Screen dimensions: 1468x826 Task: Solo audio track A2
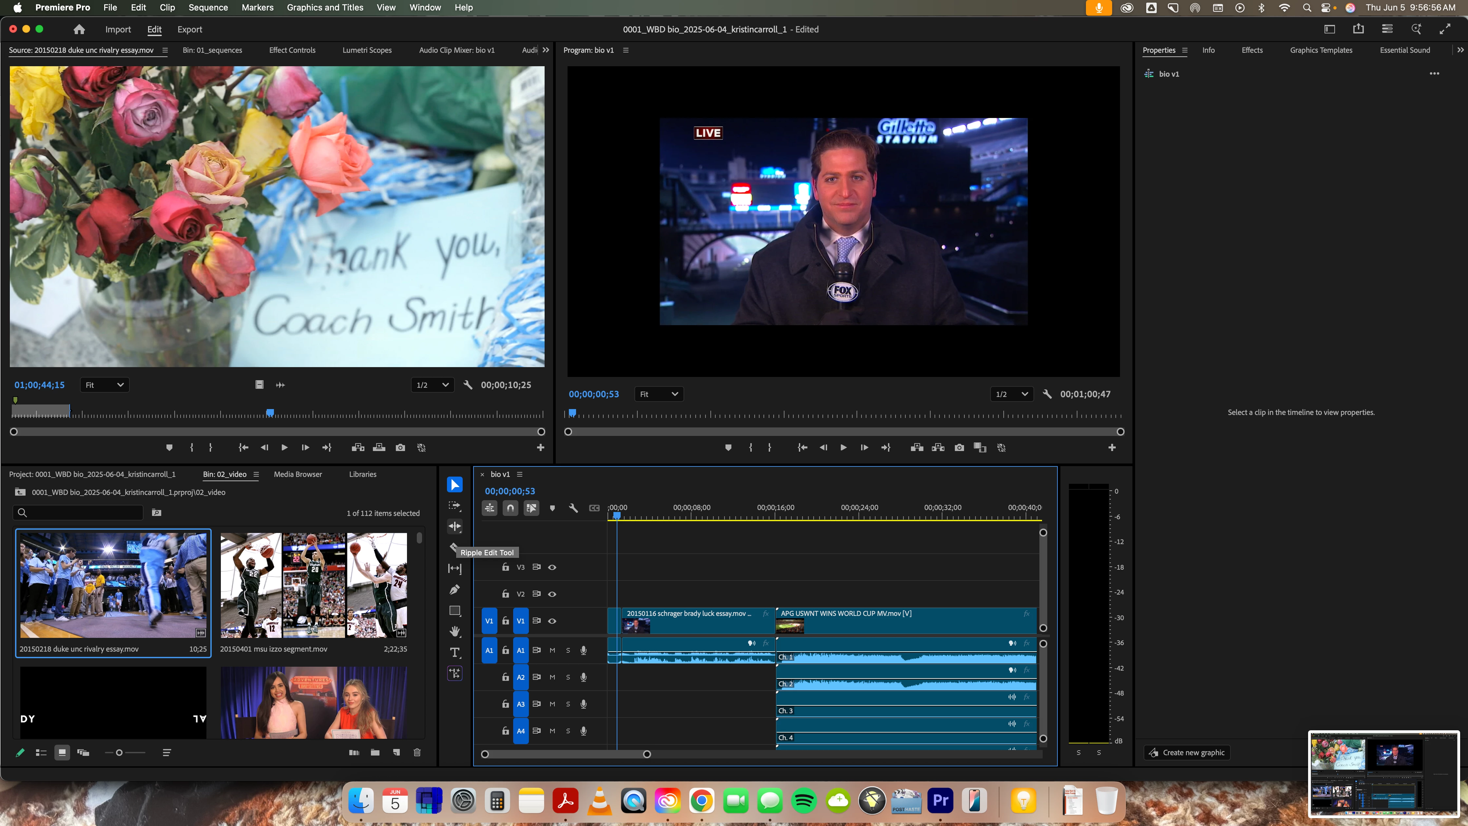568,677
